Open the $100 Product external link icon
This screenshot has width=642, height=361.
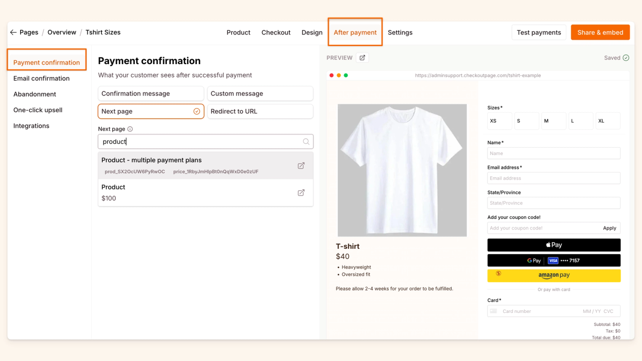(x=301, y=192)
